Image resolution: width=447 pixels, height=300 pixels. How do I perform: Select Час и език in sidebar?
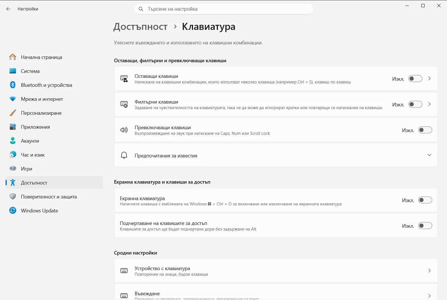click(54, 155)
